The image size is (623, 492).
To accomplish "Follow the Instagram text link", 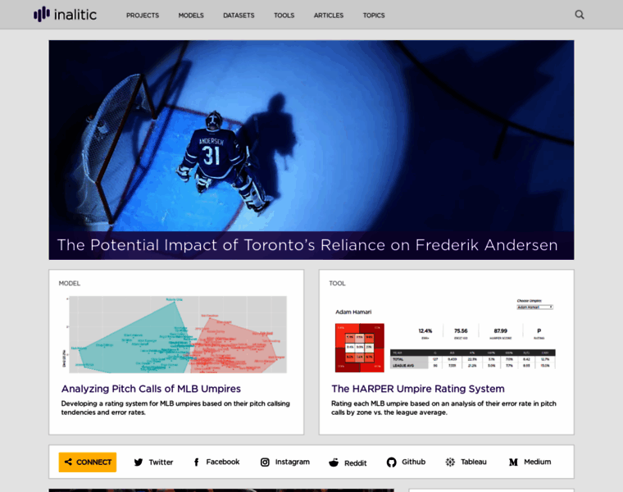I will tap(293, 462).
